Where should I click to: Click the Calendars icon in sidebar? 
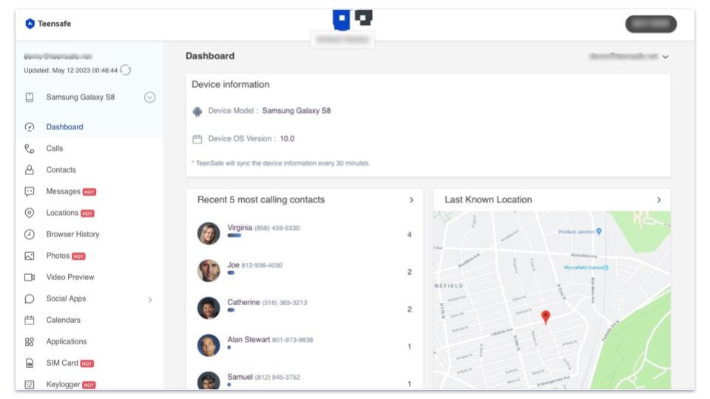(x=30, y=320)
